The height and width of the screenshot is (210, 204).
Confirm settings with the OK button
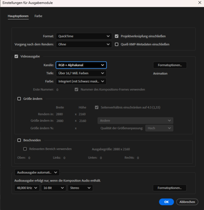point(166,202)
